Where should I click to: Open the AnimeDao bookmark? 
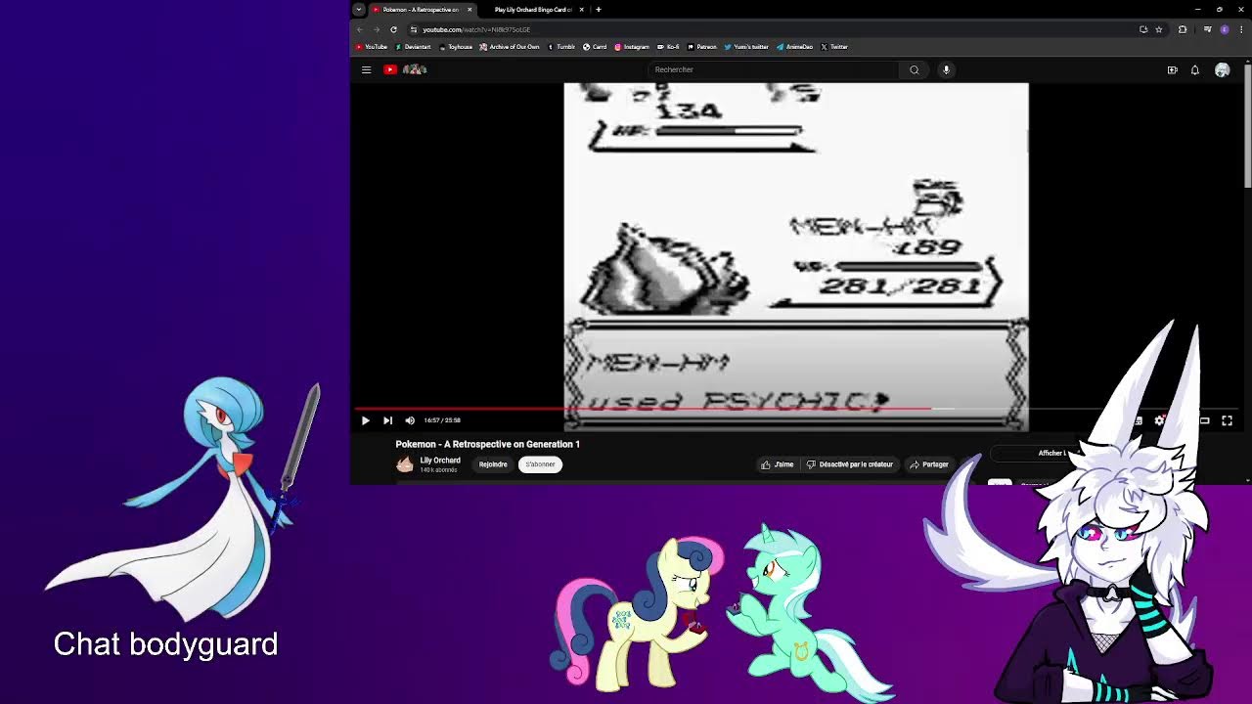[794, 47]
